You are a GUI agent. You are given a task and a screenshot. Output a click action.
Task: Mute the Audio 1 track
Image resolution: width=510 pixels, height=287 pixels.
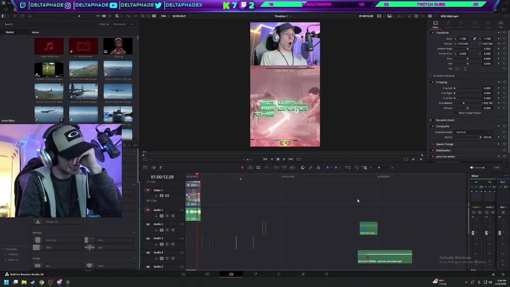tap(173, 216)
